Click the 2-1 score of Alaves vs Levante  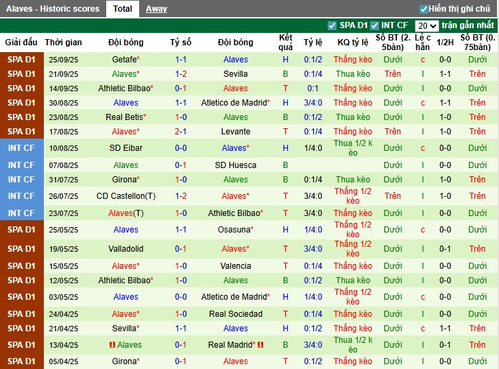click(180, 132)
